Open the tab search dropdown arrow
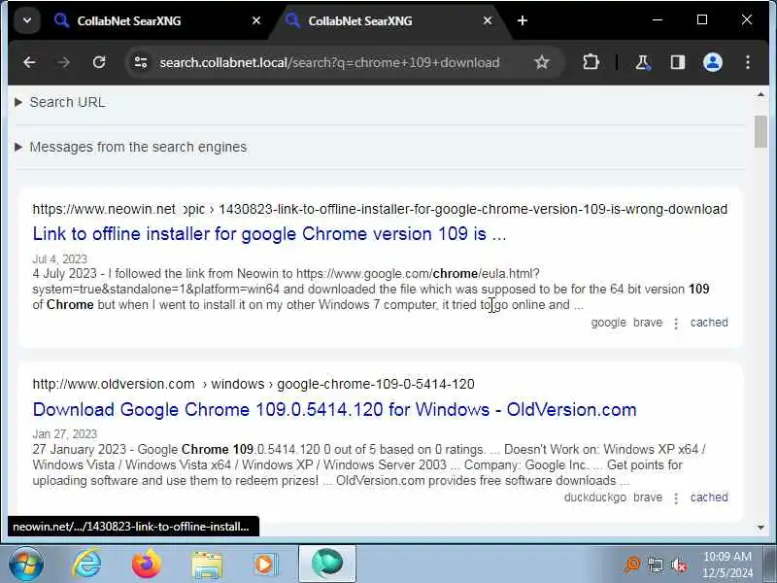 (27, 20)
